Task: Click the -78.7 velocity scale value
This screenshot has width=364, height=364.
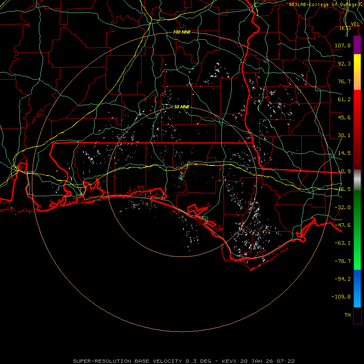Action: 343,261
